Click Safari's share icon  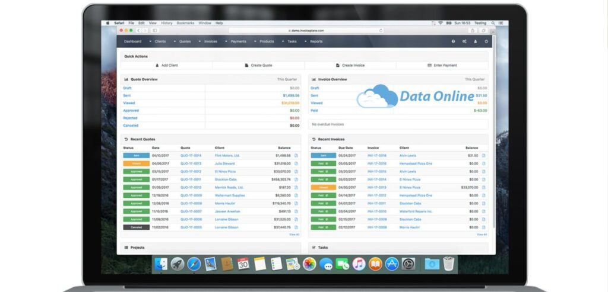[472, 31]
